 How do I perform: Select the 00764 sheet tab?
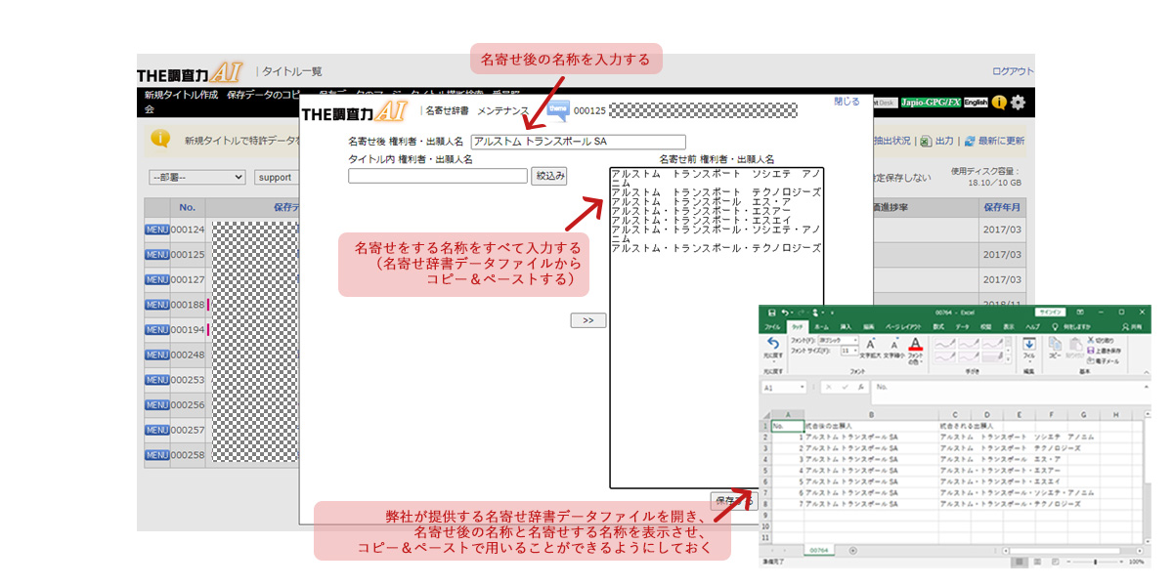coord(819,550)
